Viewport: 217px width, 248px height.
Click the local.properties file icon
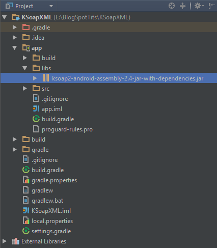tap(26, 221)
